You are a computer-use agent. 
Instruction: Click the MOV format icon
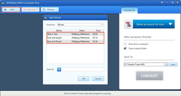[x=128, y=24]
